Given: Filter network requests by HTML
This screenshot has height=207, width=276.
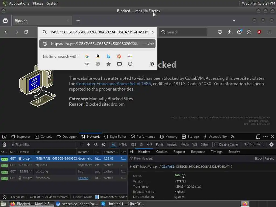Looking at the screenshot, I should [x=123, y=144].
